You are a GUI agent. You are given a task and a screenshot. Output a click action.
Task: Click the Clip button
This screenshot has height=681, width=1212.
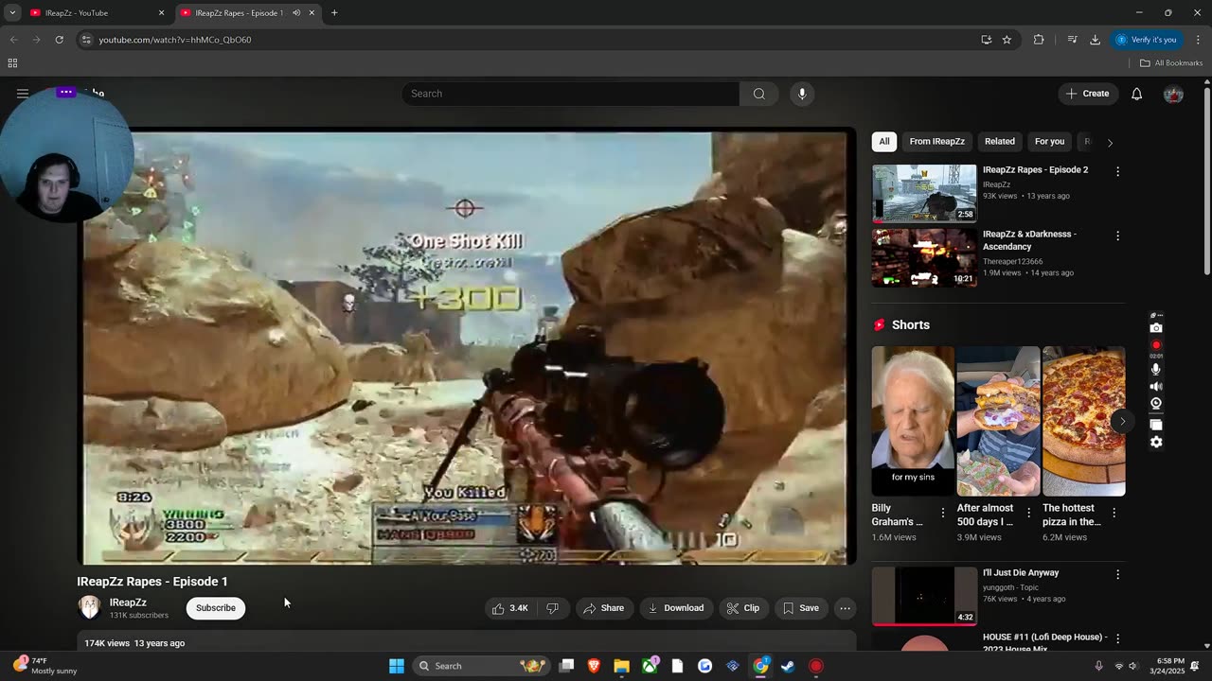point(743,608)
